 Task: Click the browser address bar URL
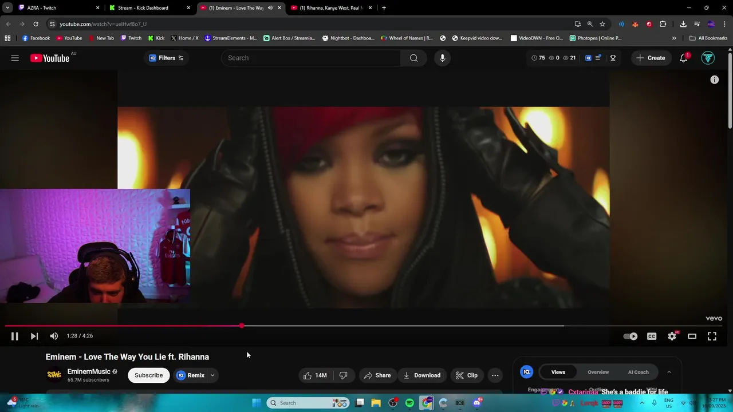pos(103,24)
